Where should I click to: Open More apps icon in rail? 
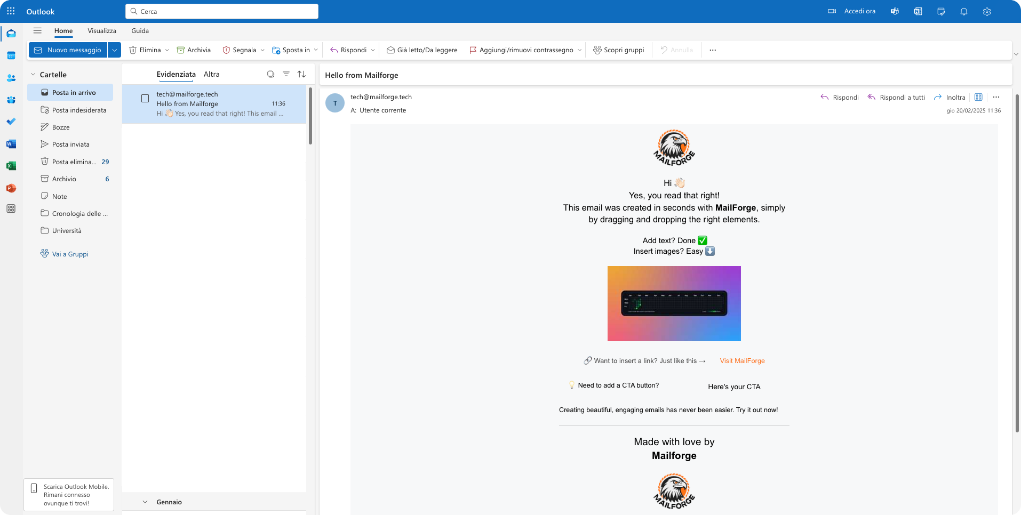pos(11,209)
